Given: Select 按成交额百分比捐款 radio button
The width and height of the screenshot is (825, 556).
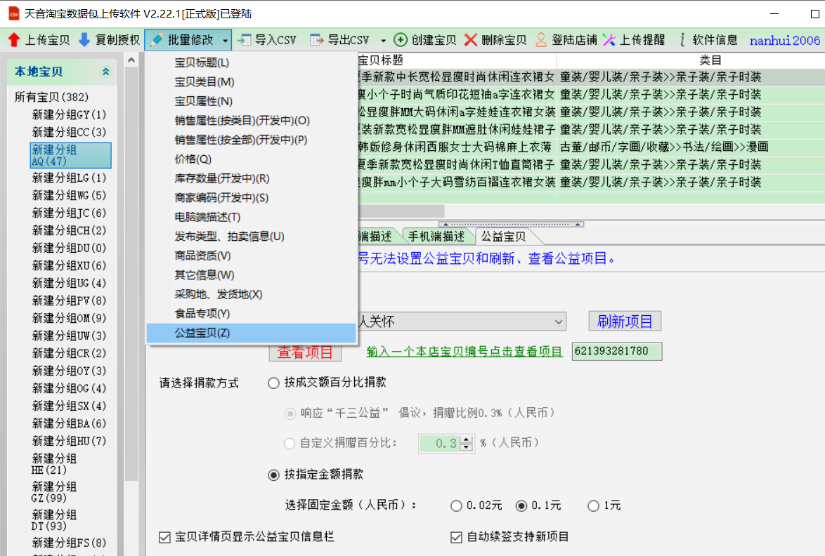Looking at the screenshot, I should point(273,383).
